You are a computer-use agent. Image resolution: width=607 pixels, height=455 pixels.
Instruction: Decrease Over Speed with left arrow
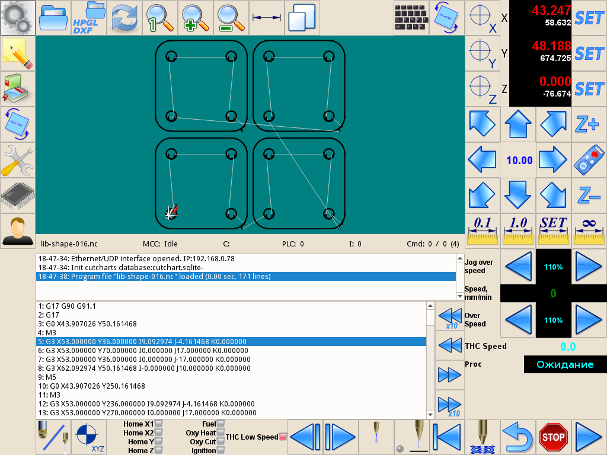point(518,320)
